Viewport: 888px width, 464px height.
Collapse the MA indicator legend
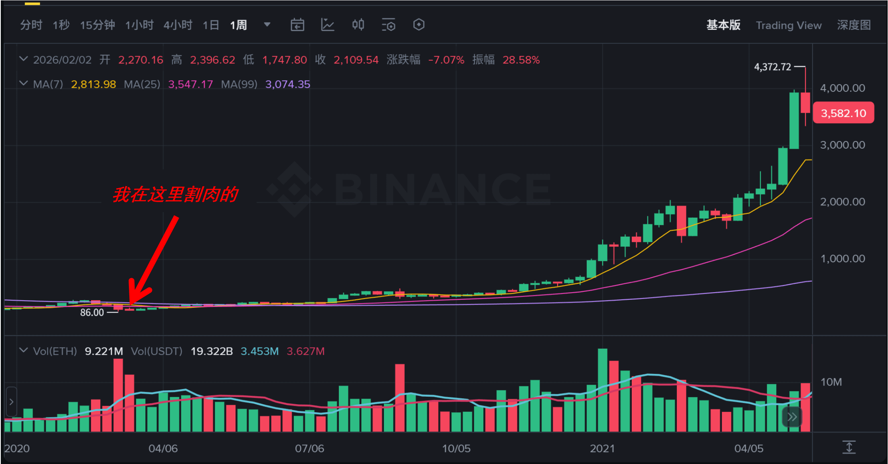coord(24,84)
